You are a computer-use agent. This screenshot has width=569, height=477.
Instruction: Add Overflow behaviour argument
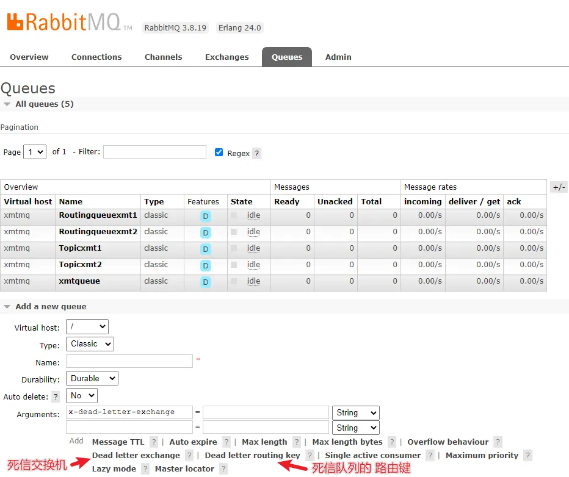coord(448,442)
